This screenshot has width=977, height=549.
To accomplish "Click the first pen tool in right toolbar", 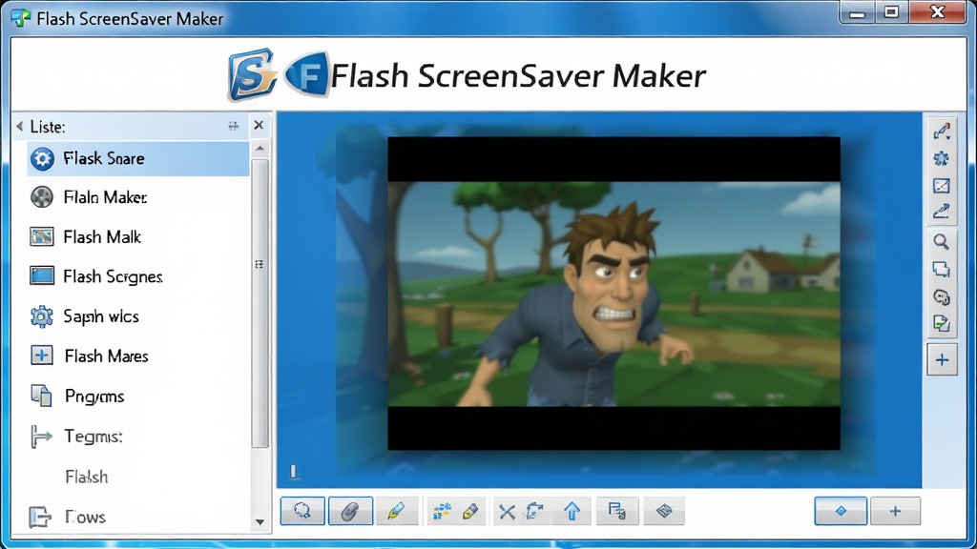I will tap(942, 131).
